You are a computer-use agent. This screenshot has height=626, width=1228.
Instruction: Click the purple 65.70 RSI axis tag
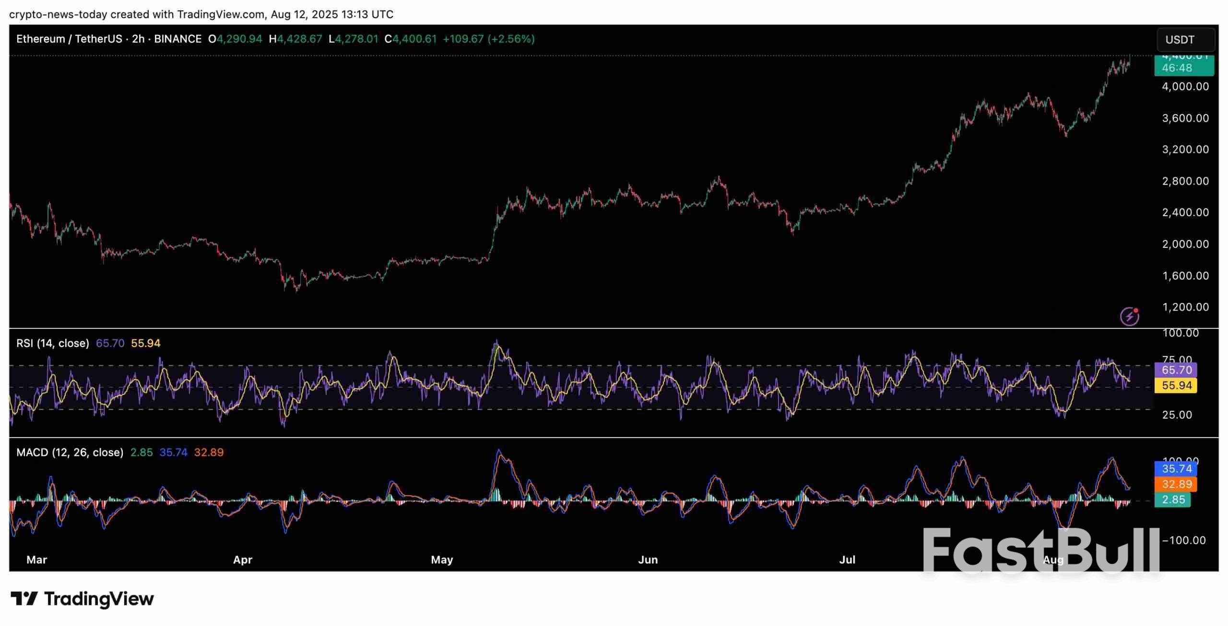point(1176,370)
